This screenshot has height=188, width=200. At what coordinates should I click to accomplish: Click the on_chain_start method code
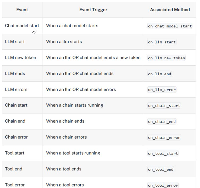click(x=164, y=106)
